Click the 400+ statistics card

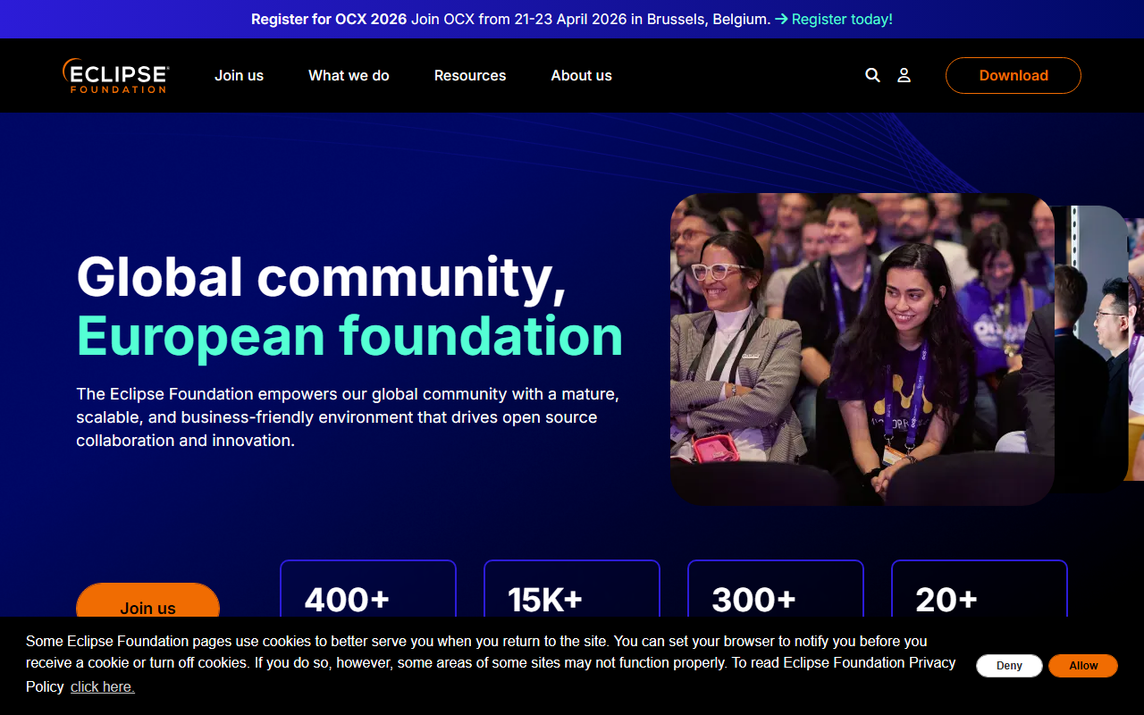coord(368,588)
